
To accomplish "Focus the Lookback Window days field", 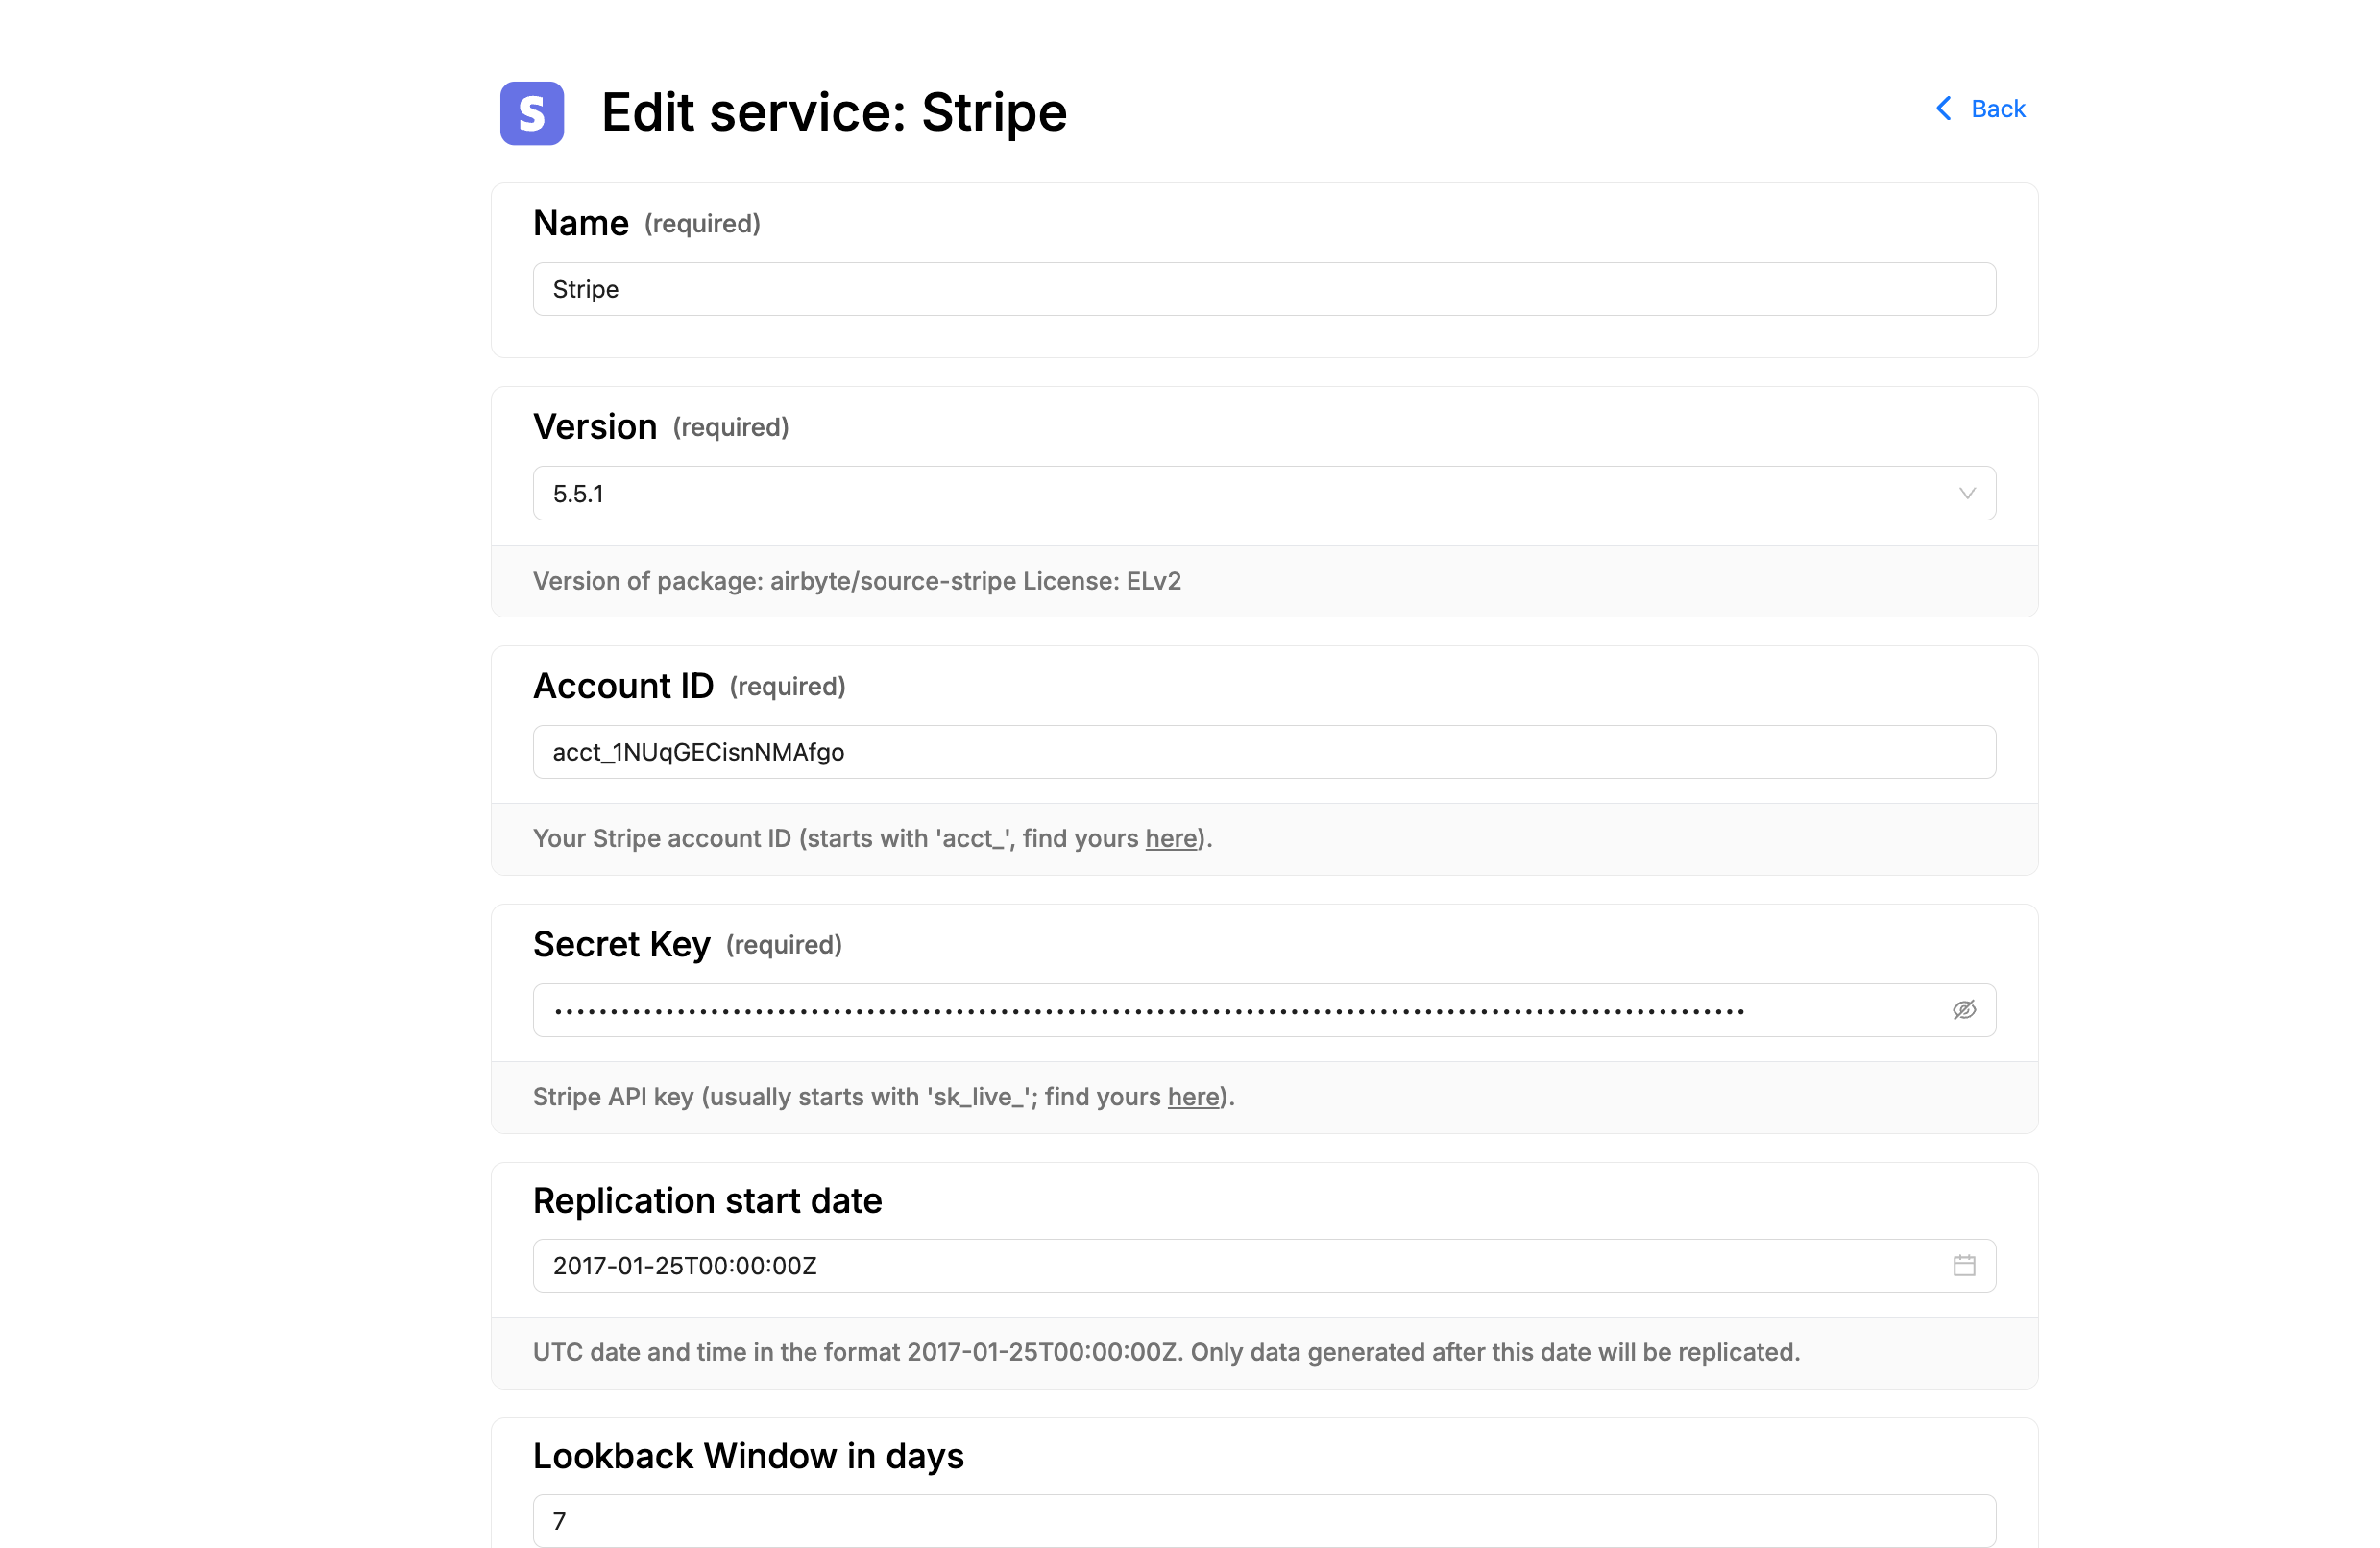I will (x=1264, y=1521).
